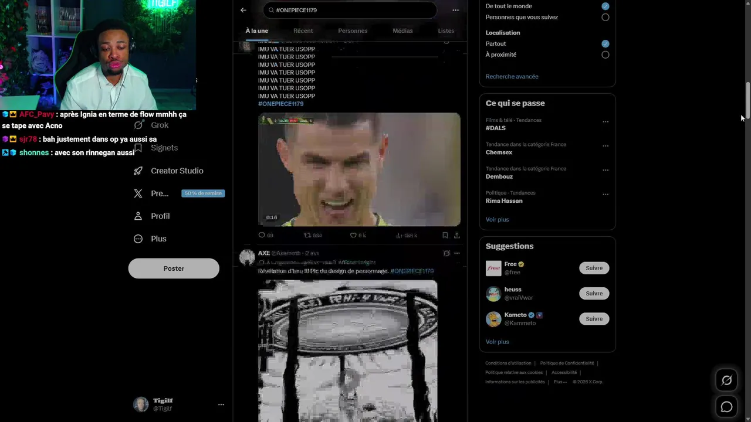Open Politique de Confidentialité footer link
Viewport: 751px width, 422px height.
click(567, 363)
